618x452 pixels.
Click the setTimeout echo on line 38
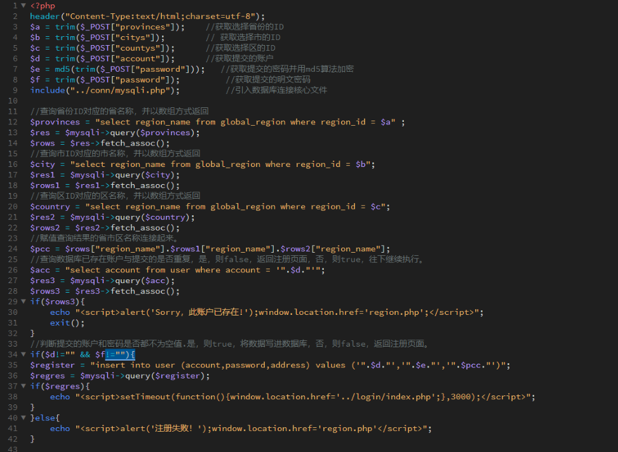292,397
